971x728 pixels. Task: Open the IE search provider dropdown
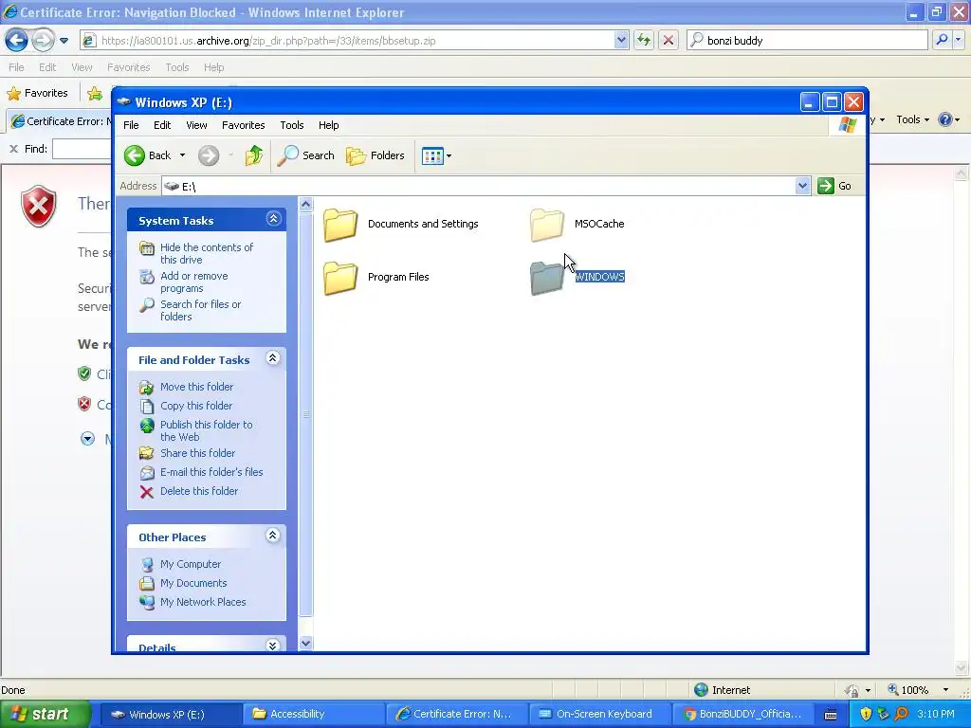(958, 40)
